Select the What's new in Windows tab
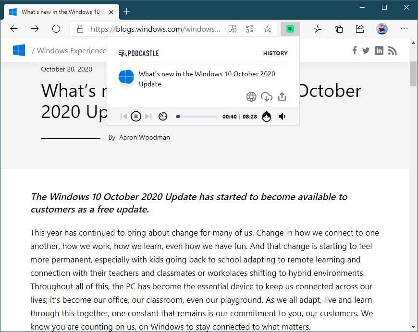 pyautogui.click(x=61, y=12)
